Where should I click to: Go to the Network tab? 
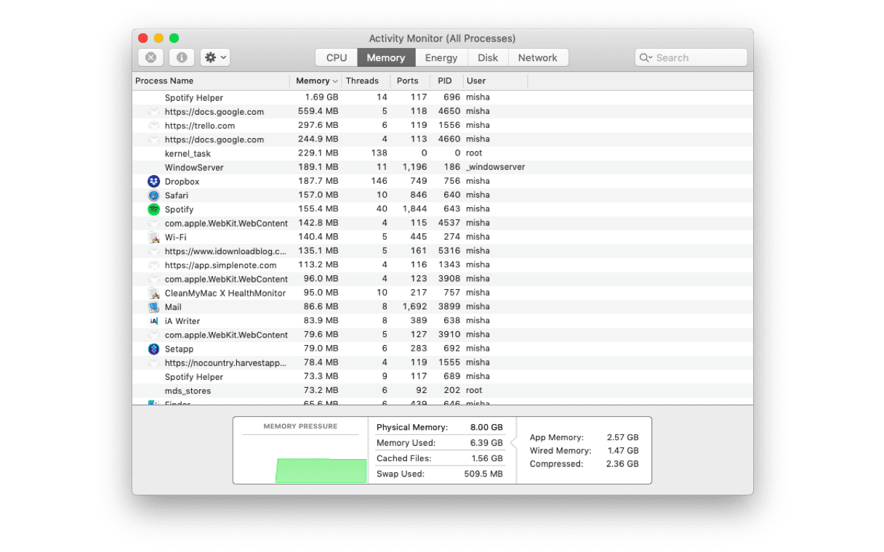point(538,58)
